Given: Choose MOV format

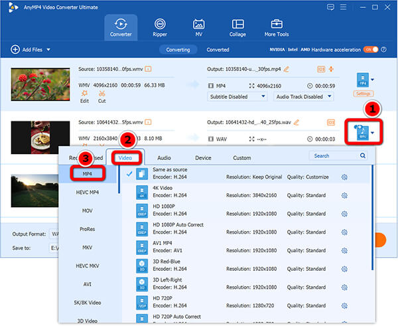Looking at the screenshot, I should 87,210.
